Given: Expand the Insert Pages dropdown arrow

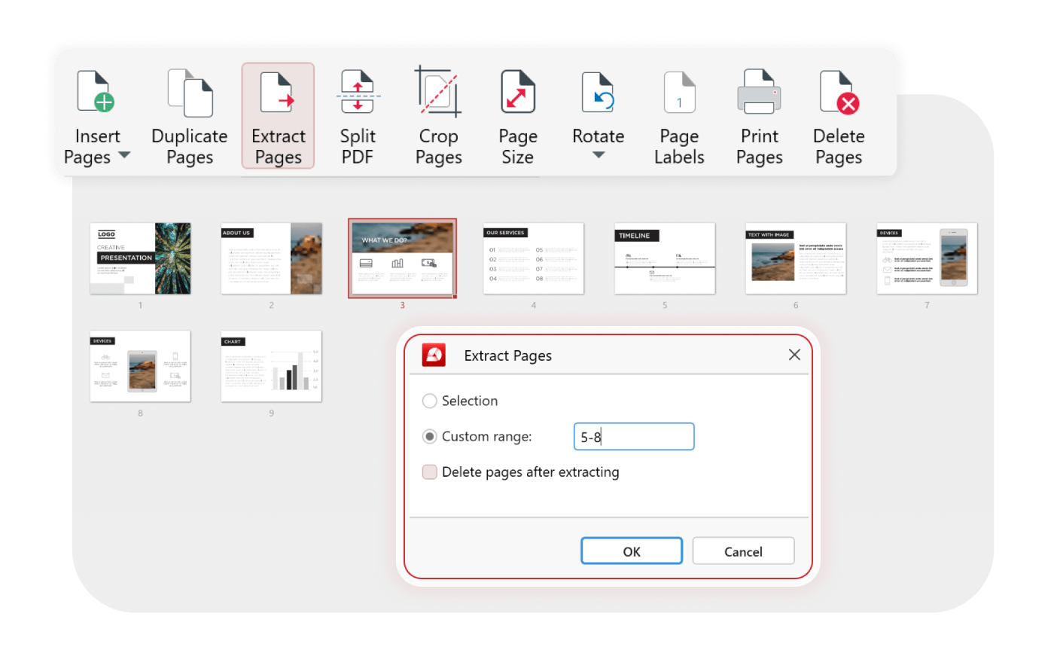Looking at the screenshot, I should coord(124,156).
